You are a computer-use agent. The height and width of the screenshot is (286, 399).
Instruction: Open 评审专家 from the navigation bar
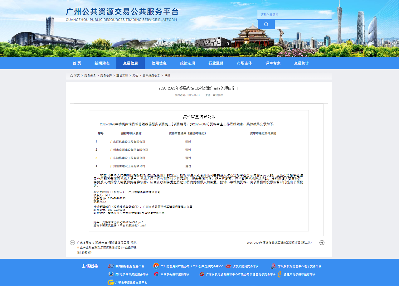tap(273, 63)
